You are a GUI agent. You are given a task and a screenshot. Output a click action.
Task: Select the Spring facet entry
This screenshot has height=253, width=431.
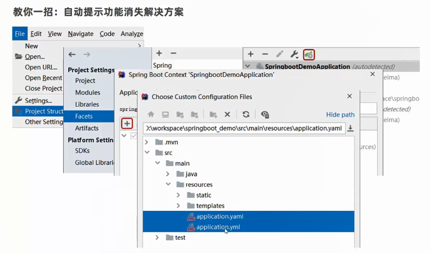[162, 65]
